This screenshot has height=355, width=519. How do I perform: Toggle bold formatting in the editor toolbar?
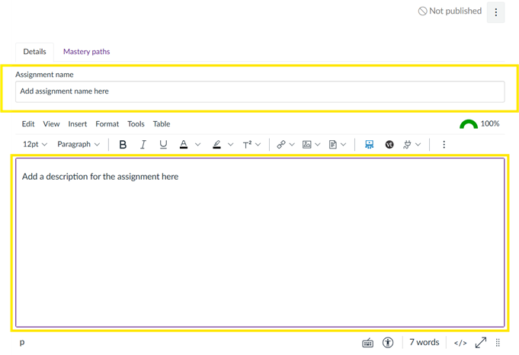(x=123, y=144)
